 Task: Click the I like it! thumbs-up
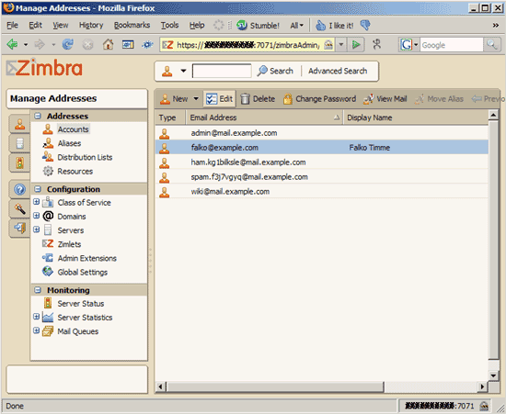click(334, 25)
